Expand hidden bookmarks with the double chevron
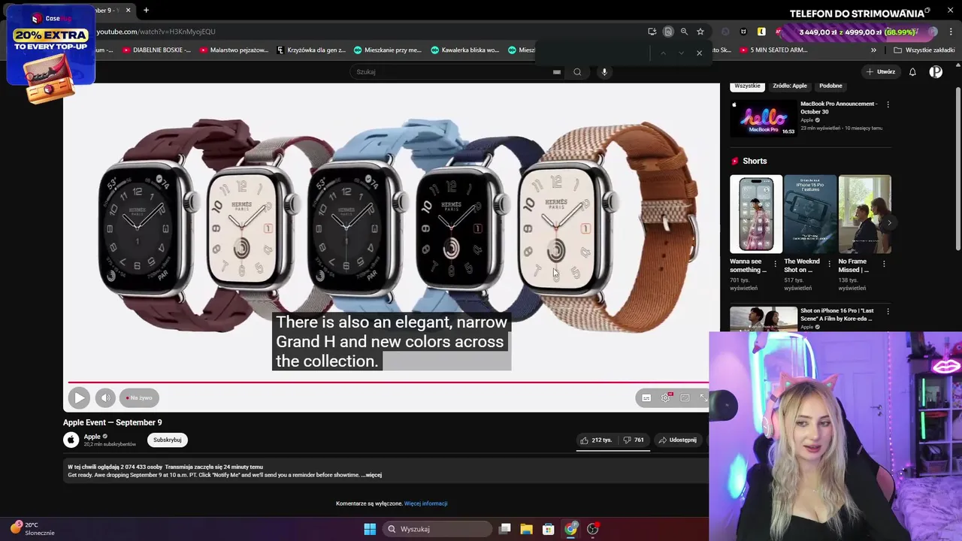Screen dimensions: 962x541 [x=873, y=50]
